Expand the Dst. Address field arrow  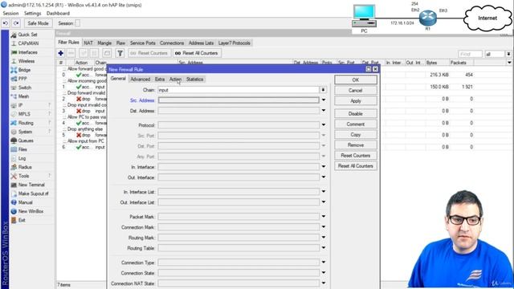coord(324,111)
